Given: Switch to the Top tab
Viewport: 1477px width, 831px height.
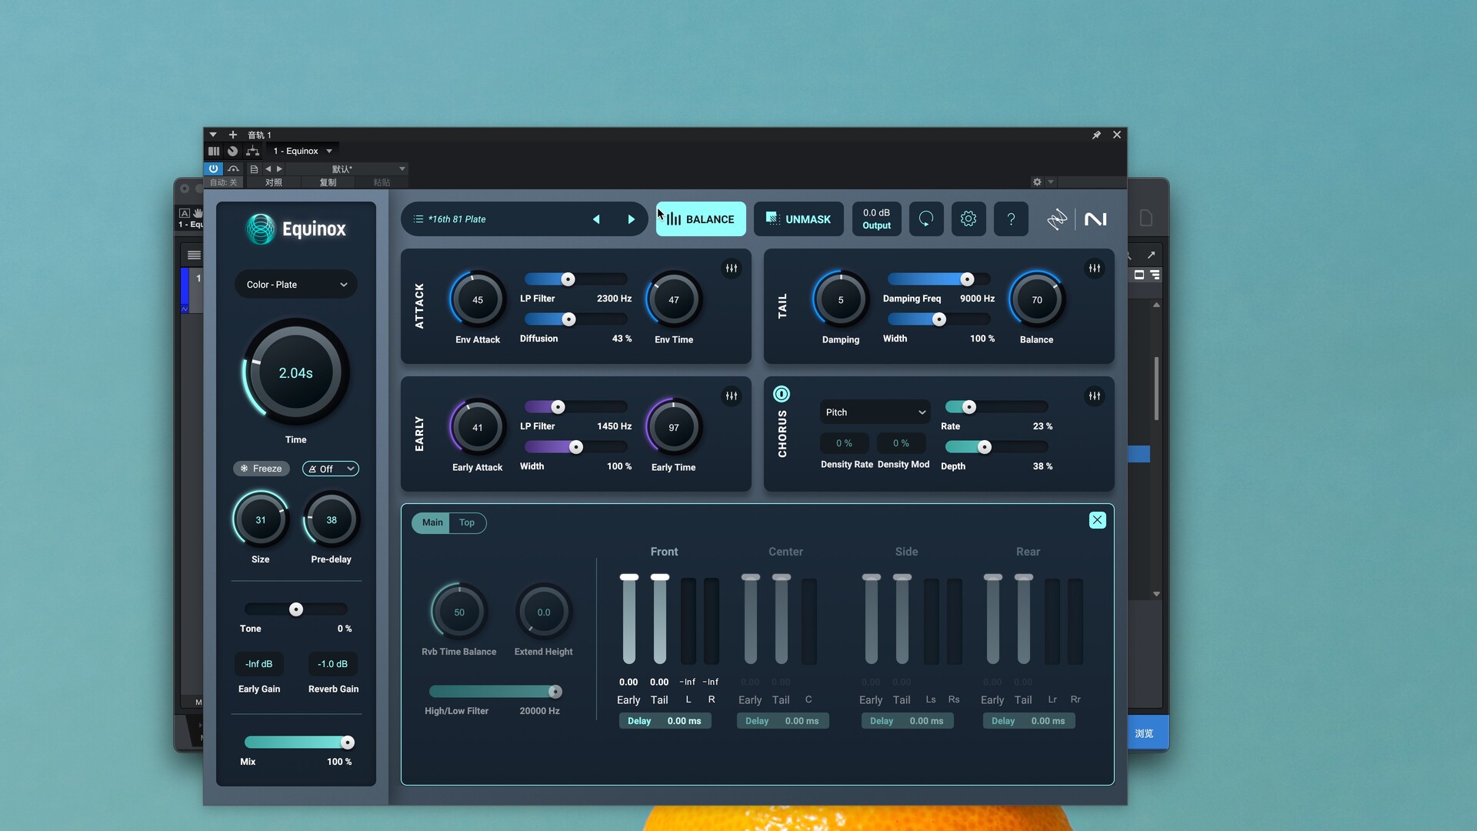Looking at the screenshot, I should (x=467, y=522).
